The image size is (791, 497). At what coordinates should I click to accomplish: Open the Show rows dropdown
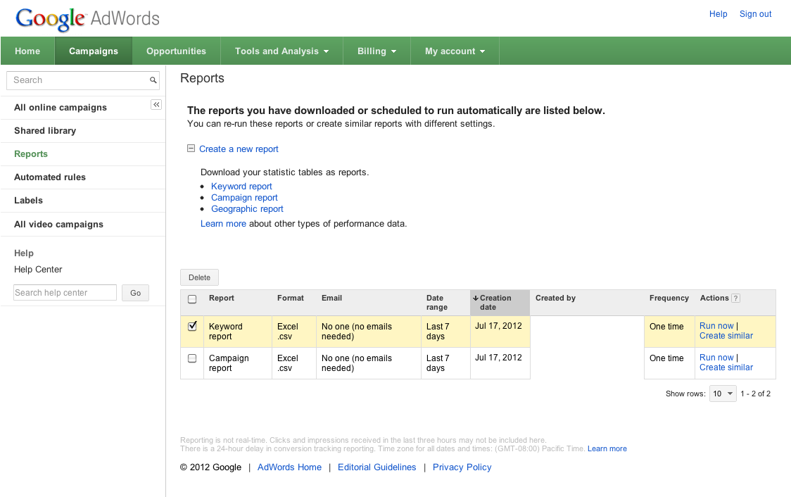pyautogui.click(x=723, y=394)
